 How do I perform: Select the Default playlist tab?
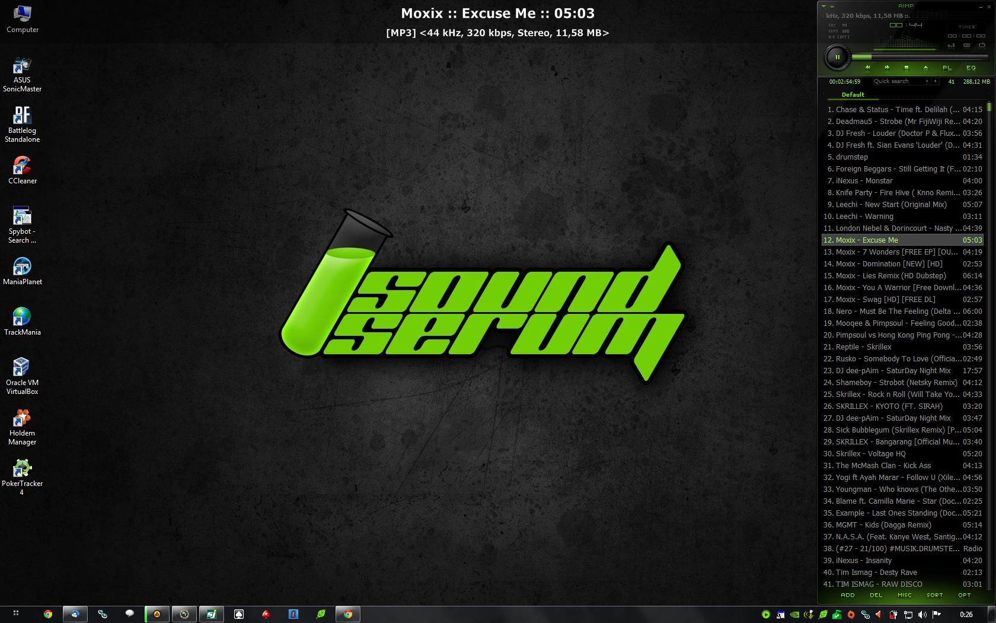pos(853,95)
